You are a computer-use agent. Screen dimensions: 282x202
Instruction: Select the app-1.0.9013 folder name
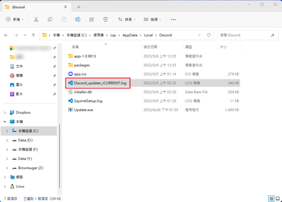coord(85,56)
